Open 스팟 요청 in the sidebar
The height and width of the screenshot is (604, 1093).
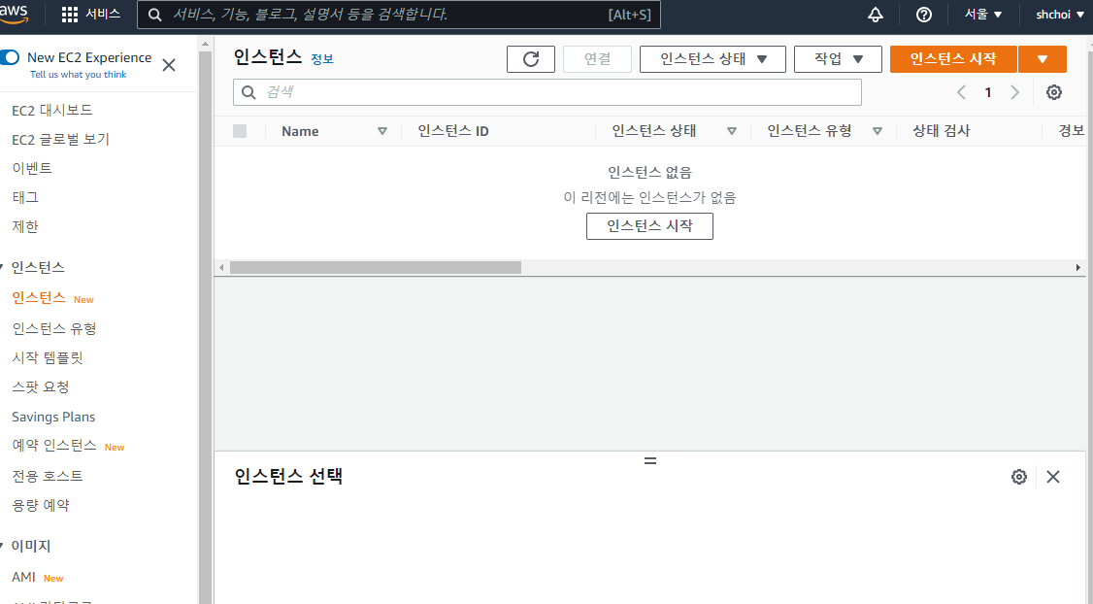pyautogui.click(x=41, y=387)
